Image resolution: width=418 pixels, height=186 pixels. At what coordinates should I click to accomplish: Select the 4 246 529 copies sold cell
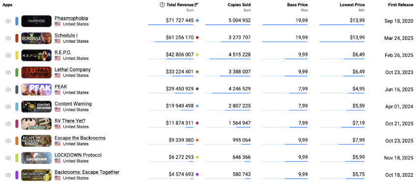239,89
